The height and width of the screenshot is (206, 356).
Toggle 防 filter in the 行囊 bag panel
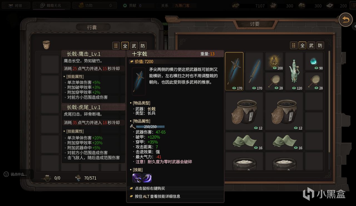142,46
